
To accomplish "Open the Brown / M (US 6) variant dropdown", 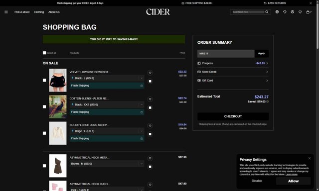I will point(107,164).
